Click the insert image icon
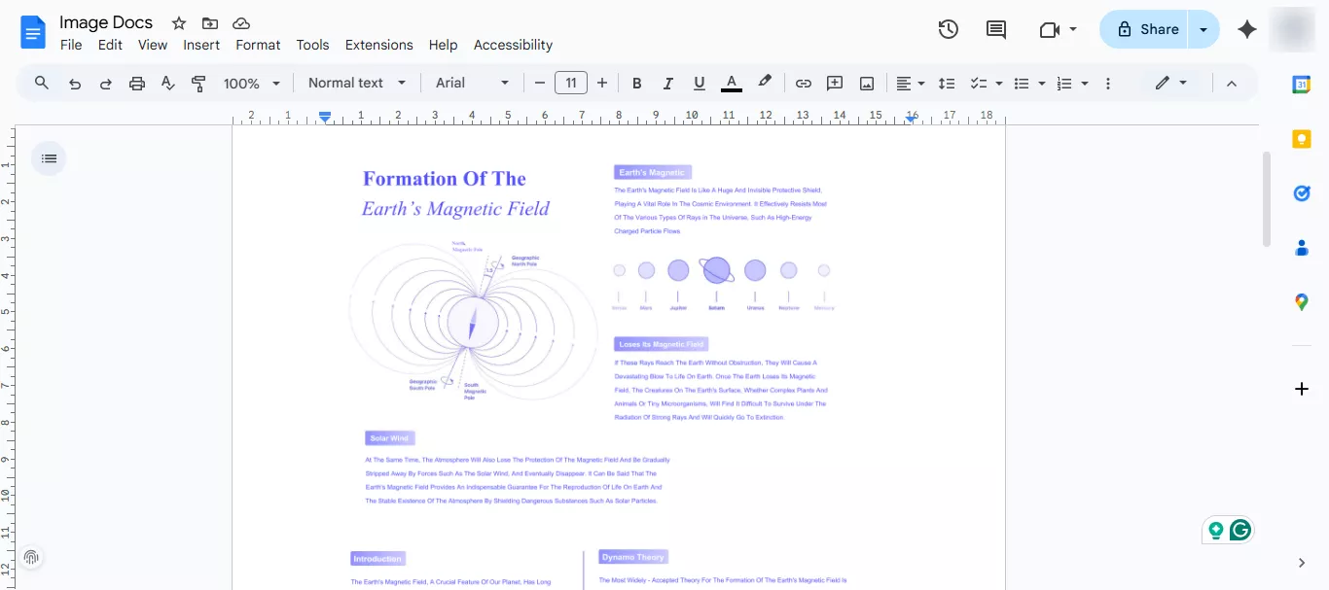Viewport: 1329px width, 590px height. [866, 84]
